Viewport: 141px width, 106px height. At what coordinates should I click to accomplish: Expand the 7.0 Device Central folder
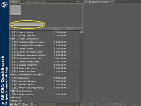(11, 91)
